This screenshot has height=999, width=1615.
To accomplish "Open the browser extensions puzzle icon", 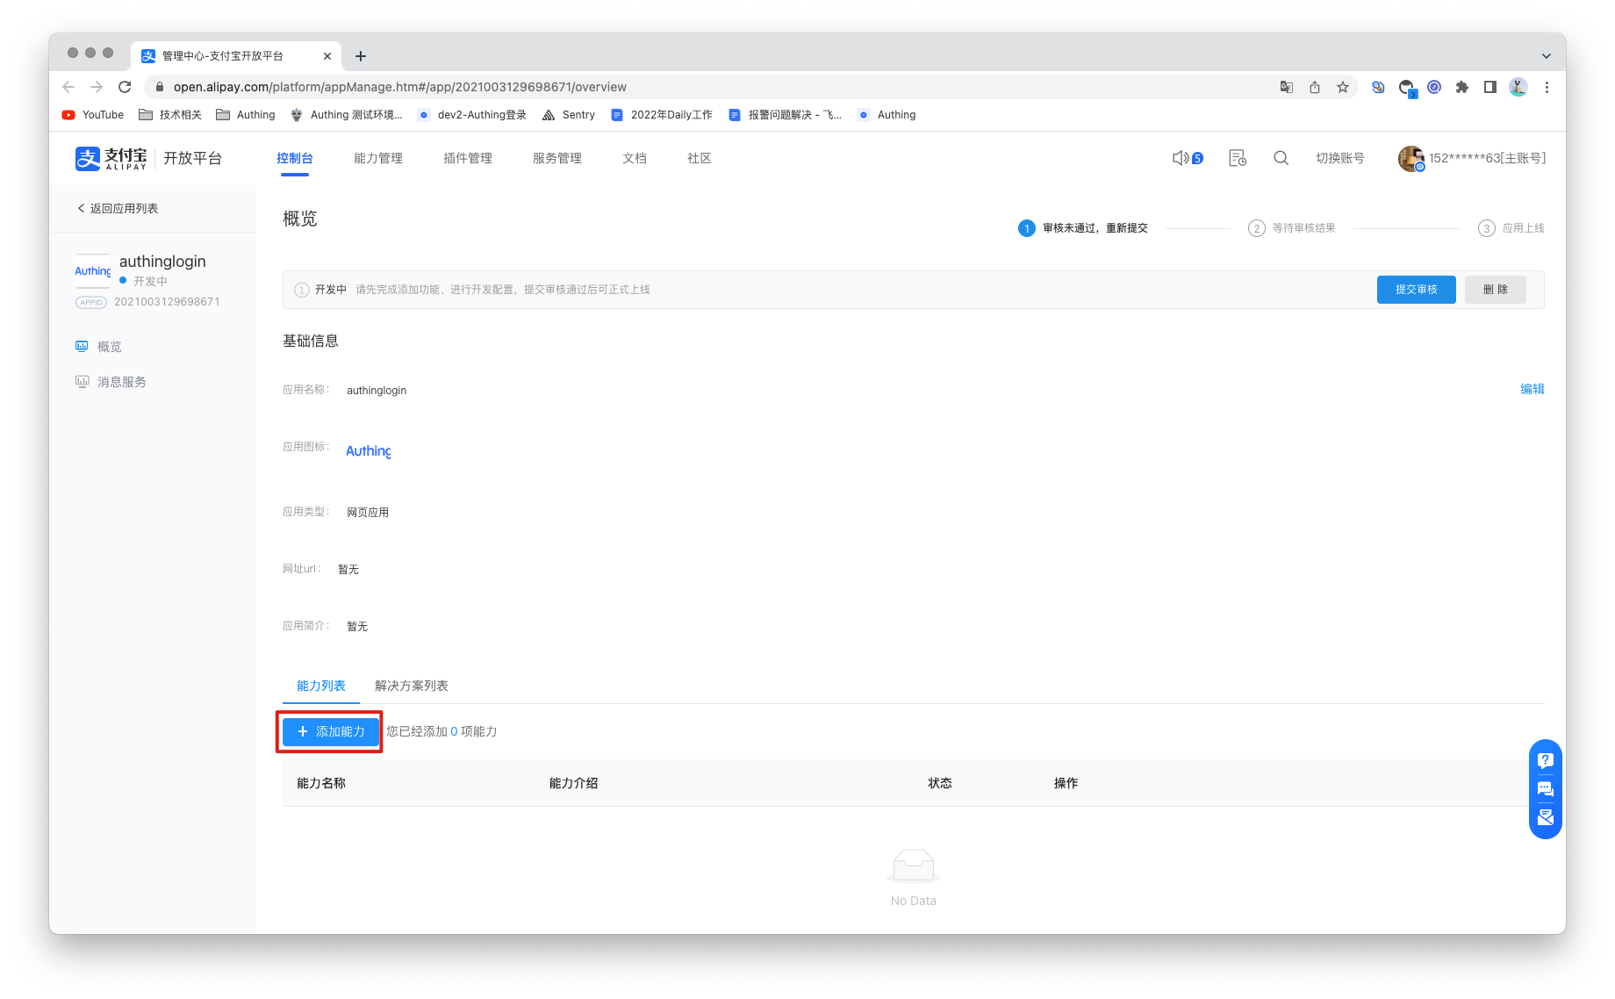I will (x=1461, y=87).
